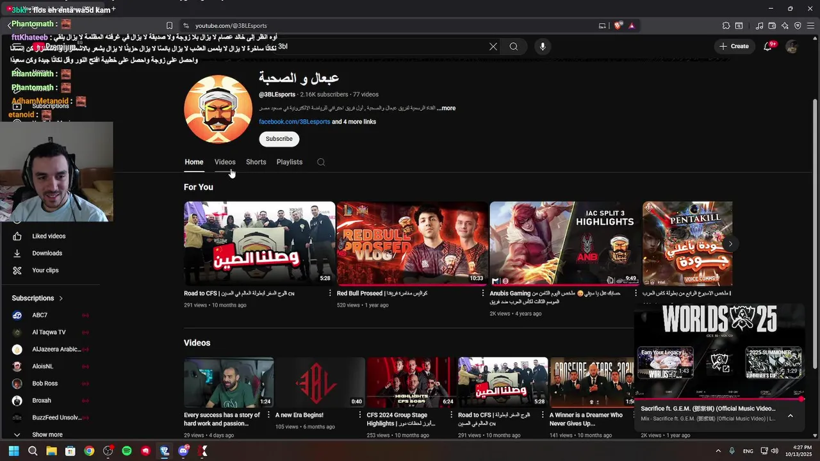The height and width of the screenshot is (461, 820).
Task: Switch to the Playlists tab
Action: coord(290,162)
